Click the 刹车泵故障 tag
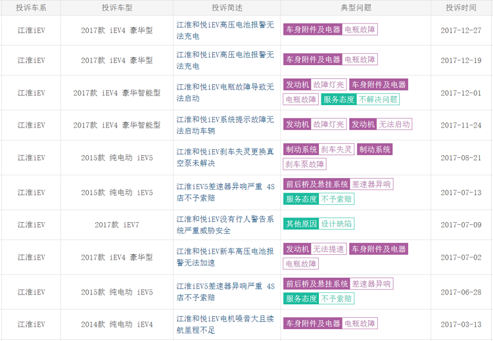This screenshot has height=341, width=493. pyautogui.click(x=304, y=164)
